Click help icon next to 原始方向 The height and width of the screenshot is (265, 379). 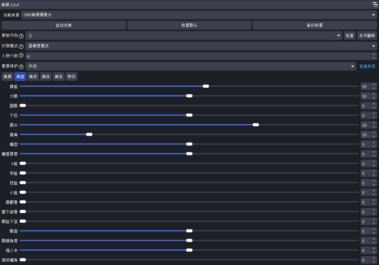click(21, 36)
